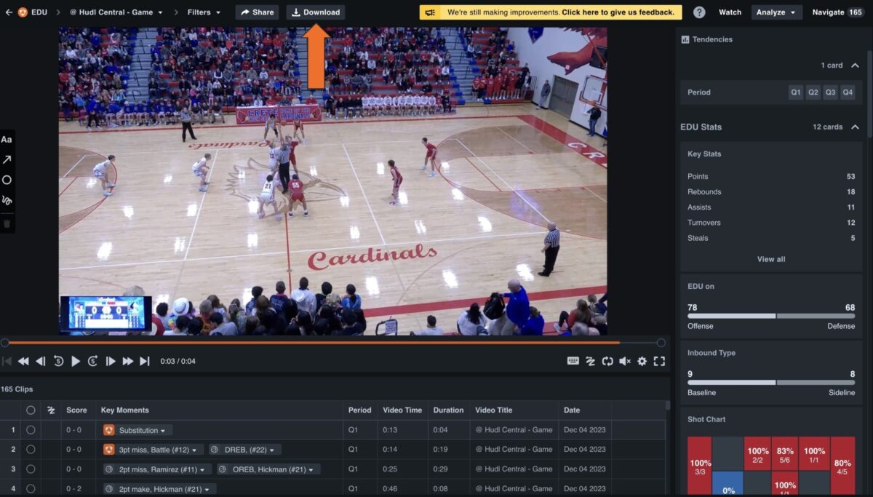Go back with the left arrow icon
Image resolution: width=873 pixels, height=497 pixels.
[9, 12]
